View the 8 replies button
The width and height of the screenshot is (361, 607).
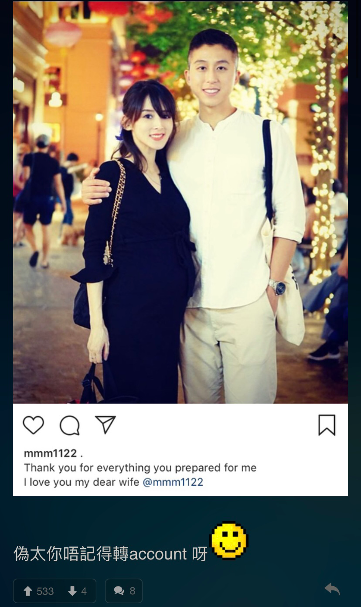pos(124,591)
